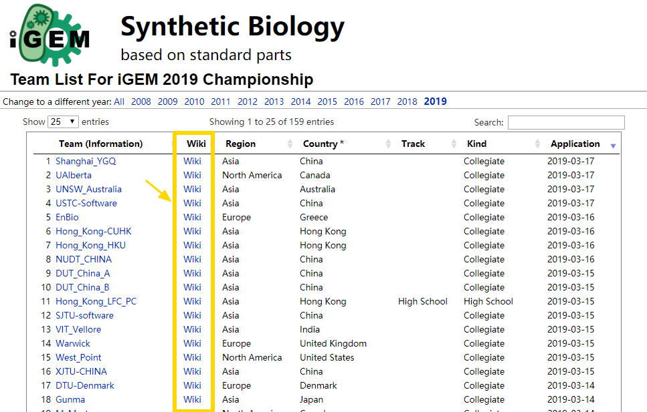The width and height of the screenshot is (647, 412).
Task: Select 25 in the entries selector
Action: (63, 122)
